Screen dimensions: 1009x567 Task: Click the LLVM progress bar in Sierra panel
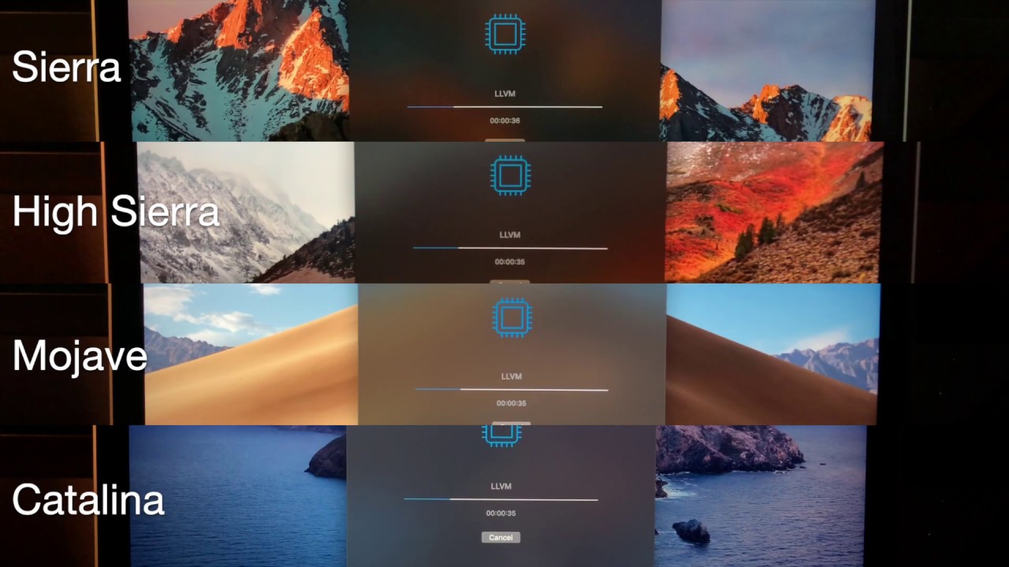[504, 106]
